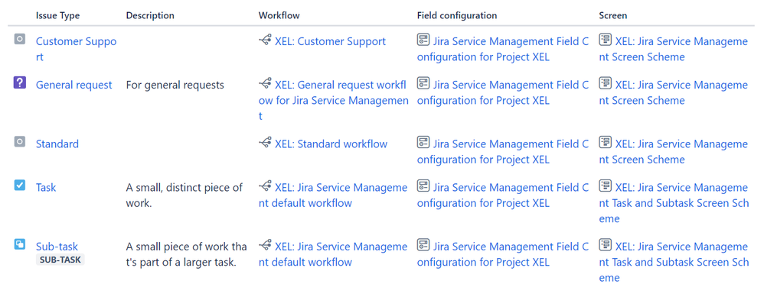Click workflow icon beside XEL: Customer Support

265,40
